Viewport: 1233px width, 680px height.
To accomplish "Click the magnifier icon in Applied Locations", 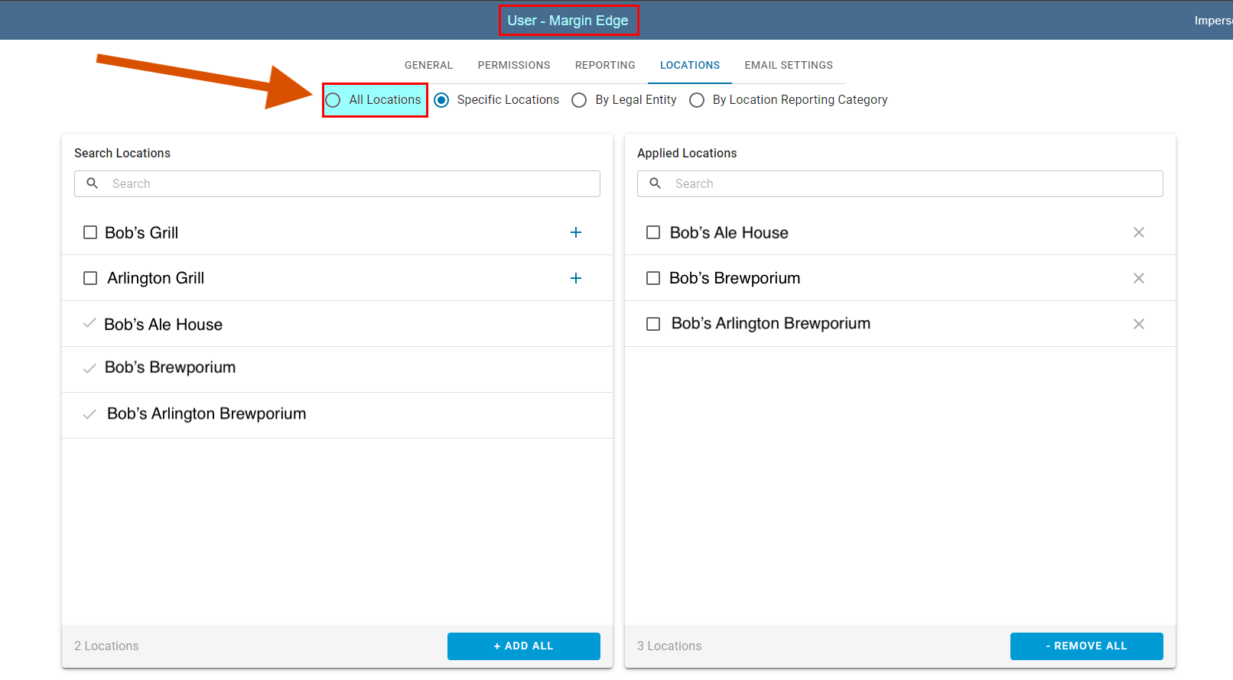I will coord(656,183).
